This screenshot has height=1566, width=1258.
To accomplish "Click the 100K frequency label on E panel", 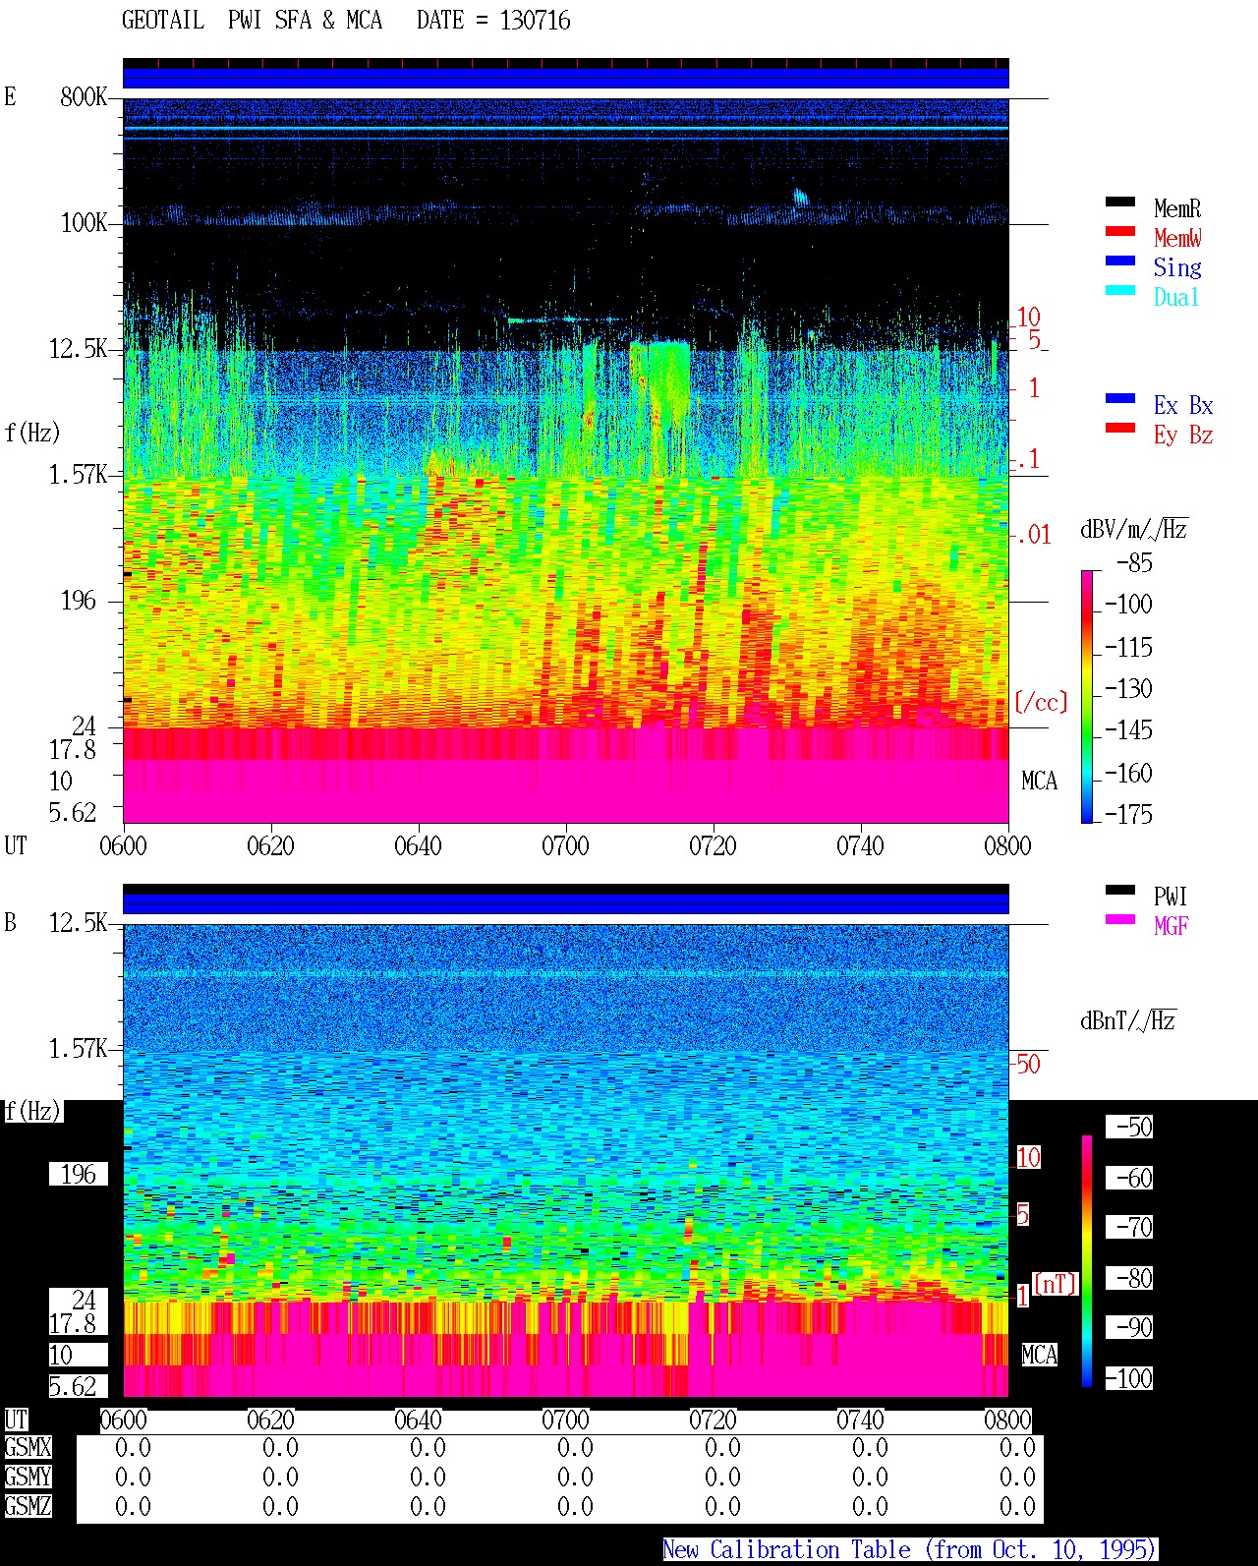I will [x=84, y=222].
